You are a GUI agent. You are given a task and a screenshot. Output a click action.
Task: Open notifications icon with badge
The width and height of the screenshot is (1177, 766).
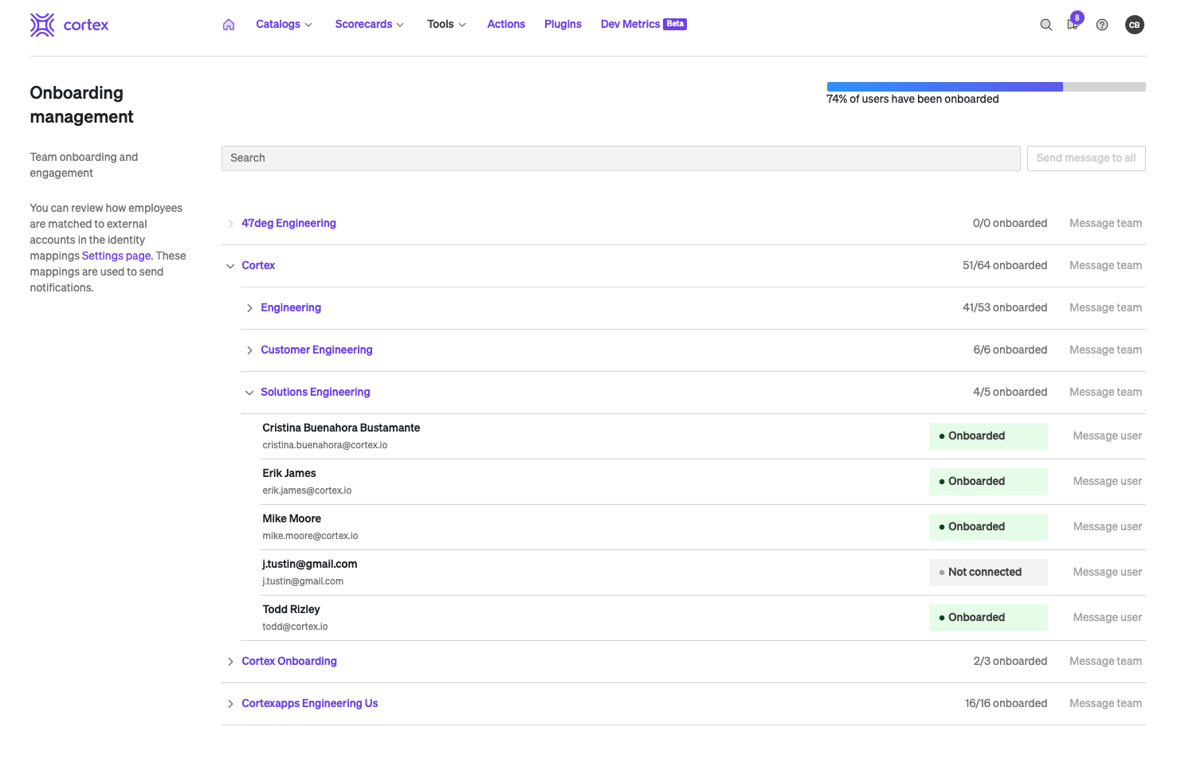1073,25
